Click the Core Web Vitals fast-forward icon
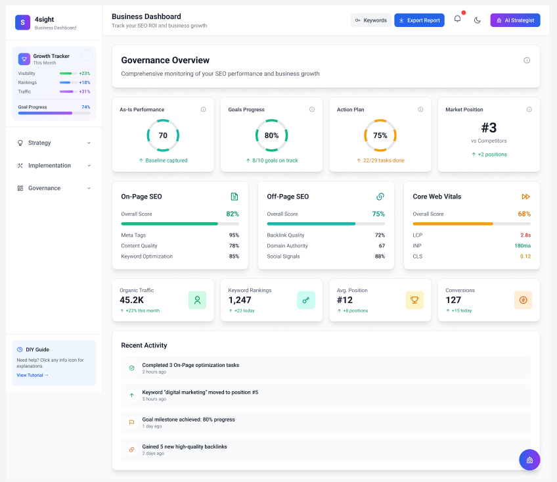 pyautogui.click(x=525, y=197)
